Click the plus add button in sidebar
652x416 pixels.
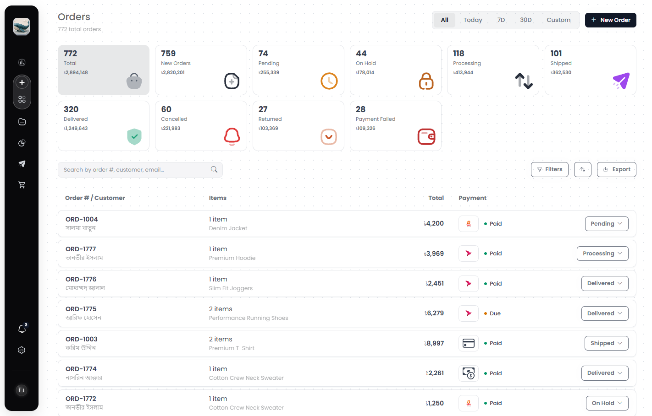tap(22, 82)
